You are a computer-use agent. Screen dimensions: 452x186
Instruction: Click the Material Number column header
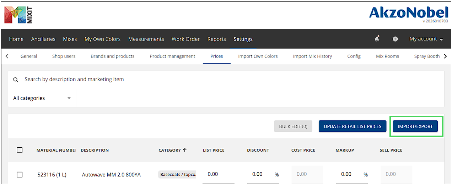click(56, 150)
